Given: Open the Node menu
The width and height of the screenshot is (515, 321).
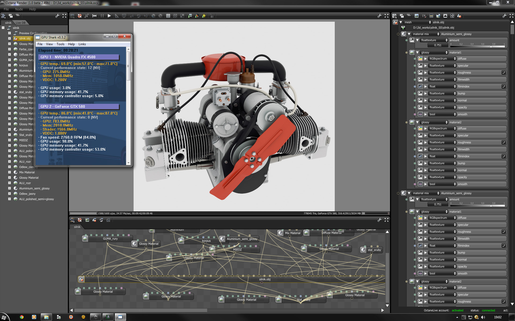Looking at the screenshot, I should (x=19, y=9).
